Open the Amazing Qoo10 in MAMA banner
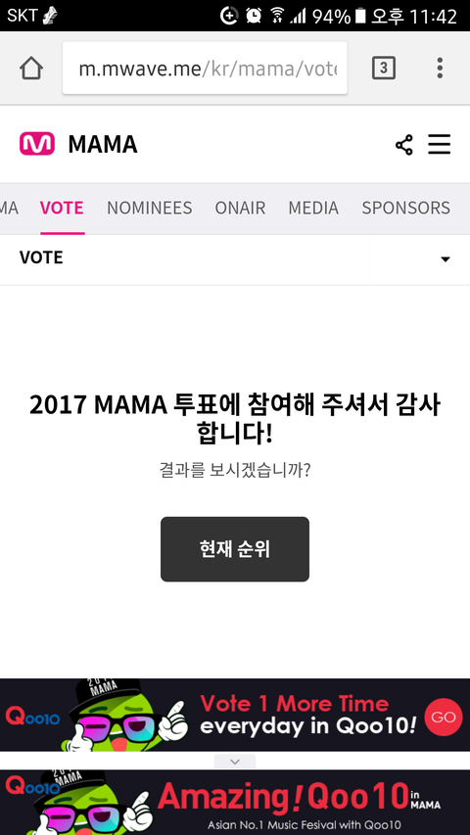 coord(235,802)
